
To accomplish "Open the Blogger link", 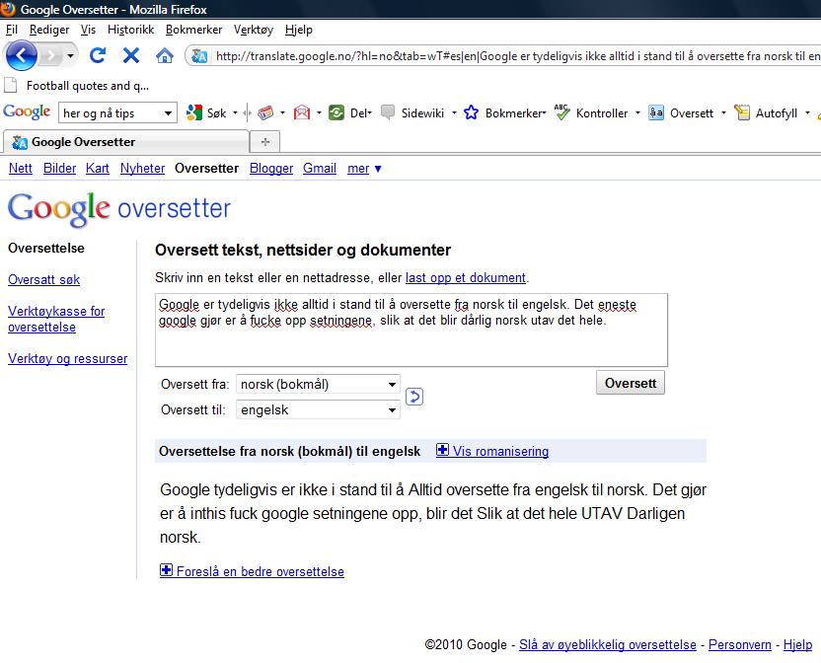I will pyautogui.click(x=271, y=168).
